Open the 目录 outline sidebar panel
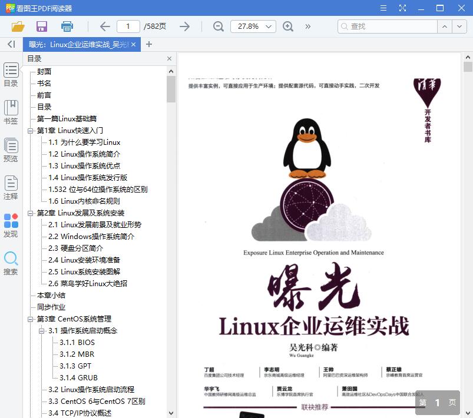 coord(11,75)
